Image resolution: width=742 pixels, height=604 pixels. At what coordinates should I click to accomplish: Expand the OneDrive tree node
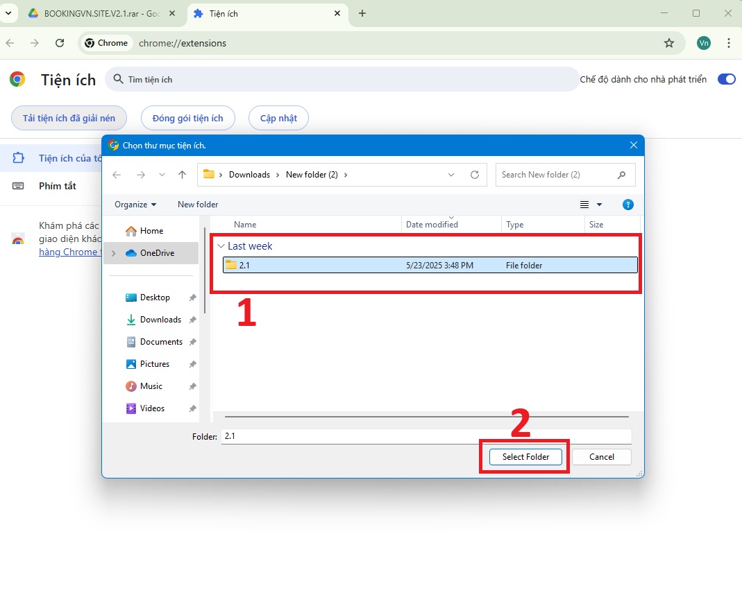click(114, 253)
